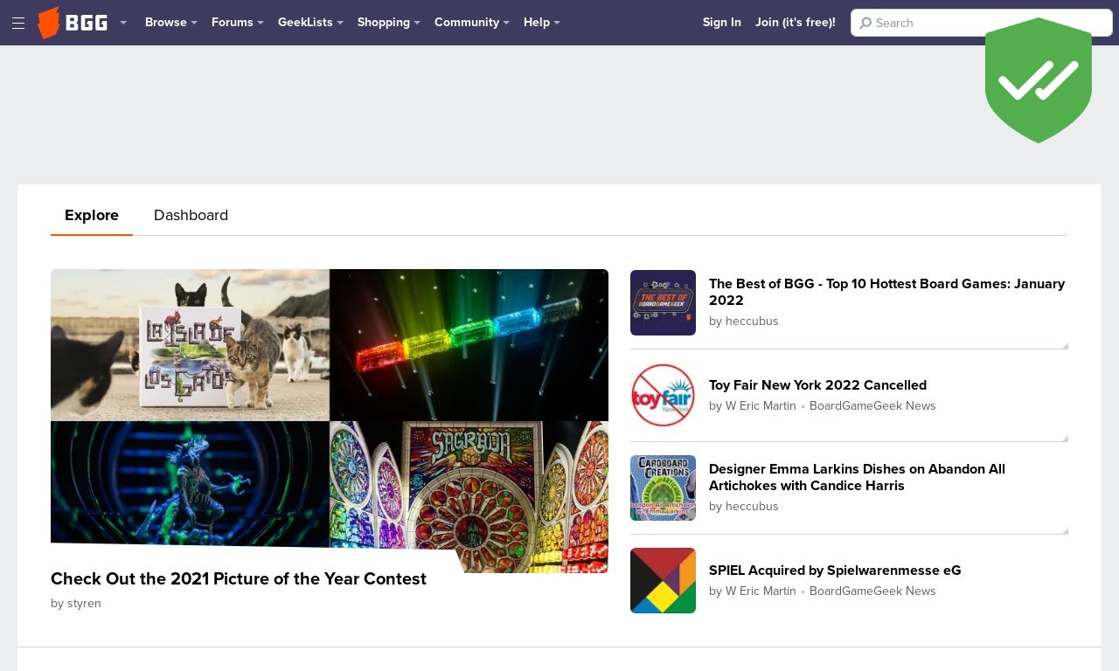Open the Forums menu
The height and width of the screenshot is (671, 1119).
click(238, 23)
